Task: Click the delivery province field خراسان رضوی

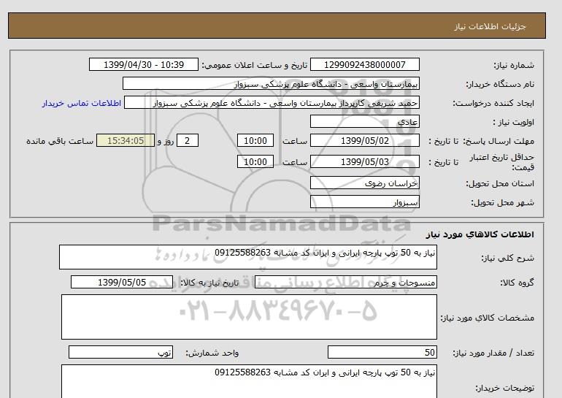Action: [364, 183]
